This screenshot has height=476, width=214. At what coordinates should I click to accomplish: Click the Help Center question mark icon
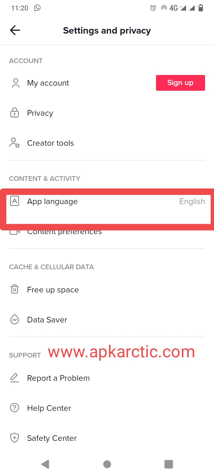coord(15,408)
